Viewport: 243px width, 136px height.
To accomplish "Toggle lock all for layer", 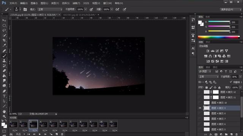I will (219, 87).
